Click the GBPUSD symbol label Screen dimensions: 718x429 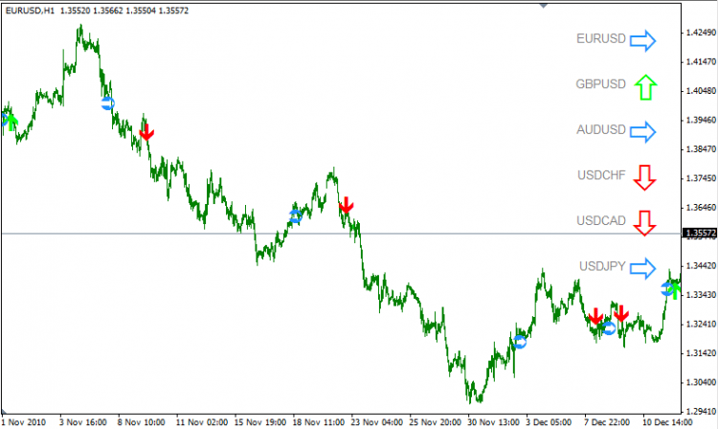(600, 84)
